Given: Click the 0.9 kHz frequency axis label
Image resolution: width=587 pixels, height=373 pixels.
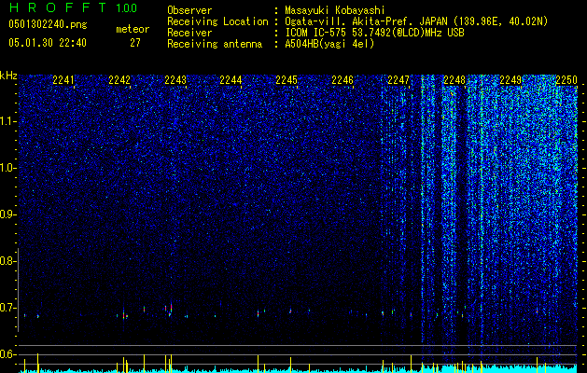Looking at the screenshot, I should click(x=7, y=214).
